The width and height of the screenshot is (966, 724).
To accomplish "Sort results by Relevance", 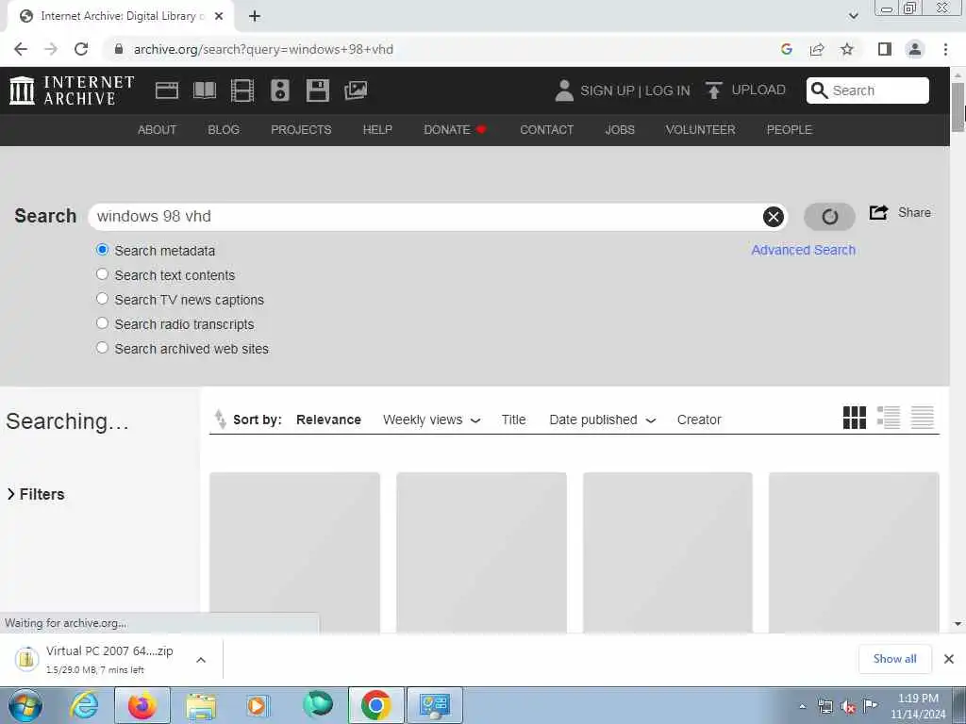I will coord(328,420).
